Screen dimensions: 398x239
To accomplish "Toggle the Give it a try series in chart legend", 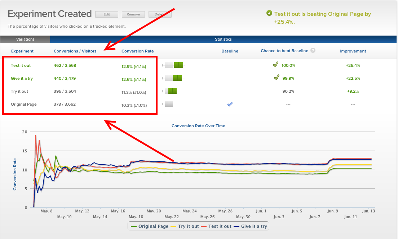I will [x=250, y=226].
